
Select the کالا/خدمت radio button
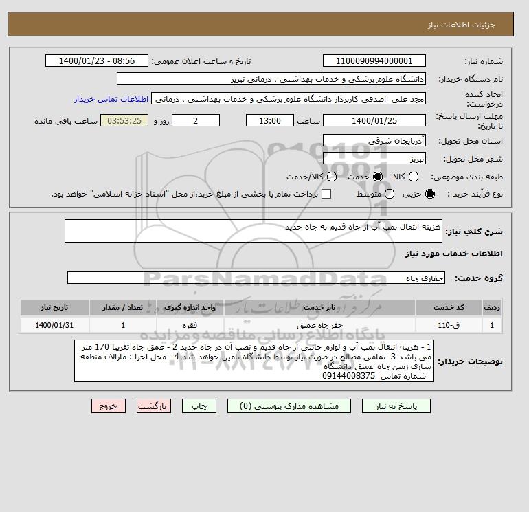pos(332,177)
